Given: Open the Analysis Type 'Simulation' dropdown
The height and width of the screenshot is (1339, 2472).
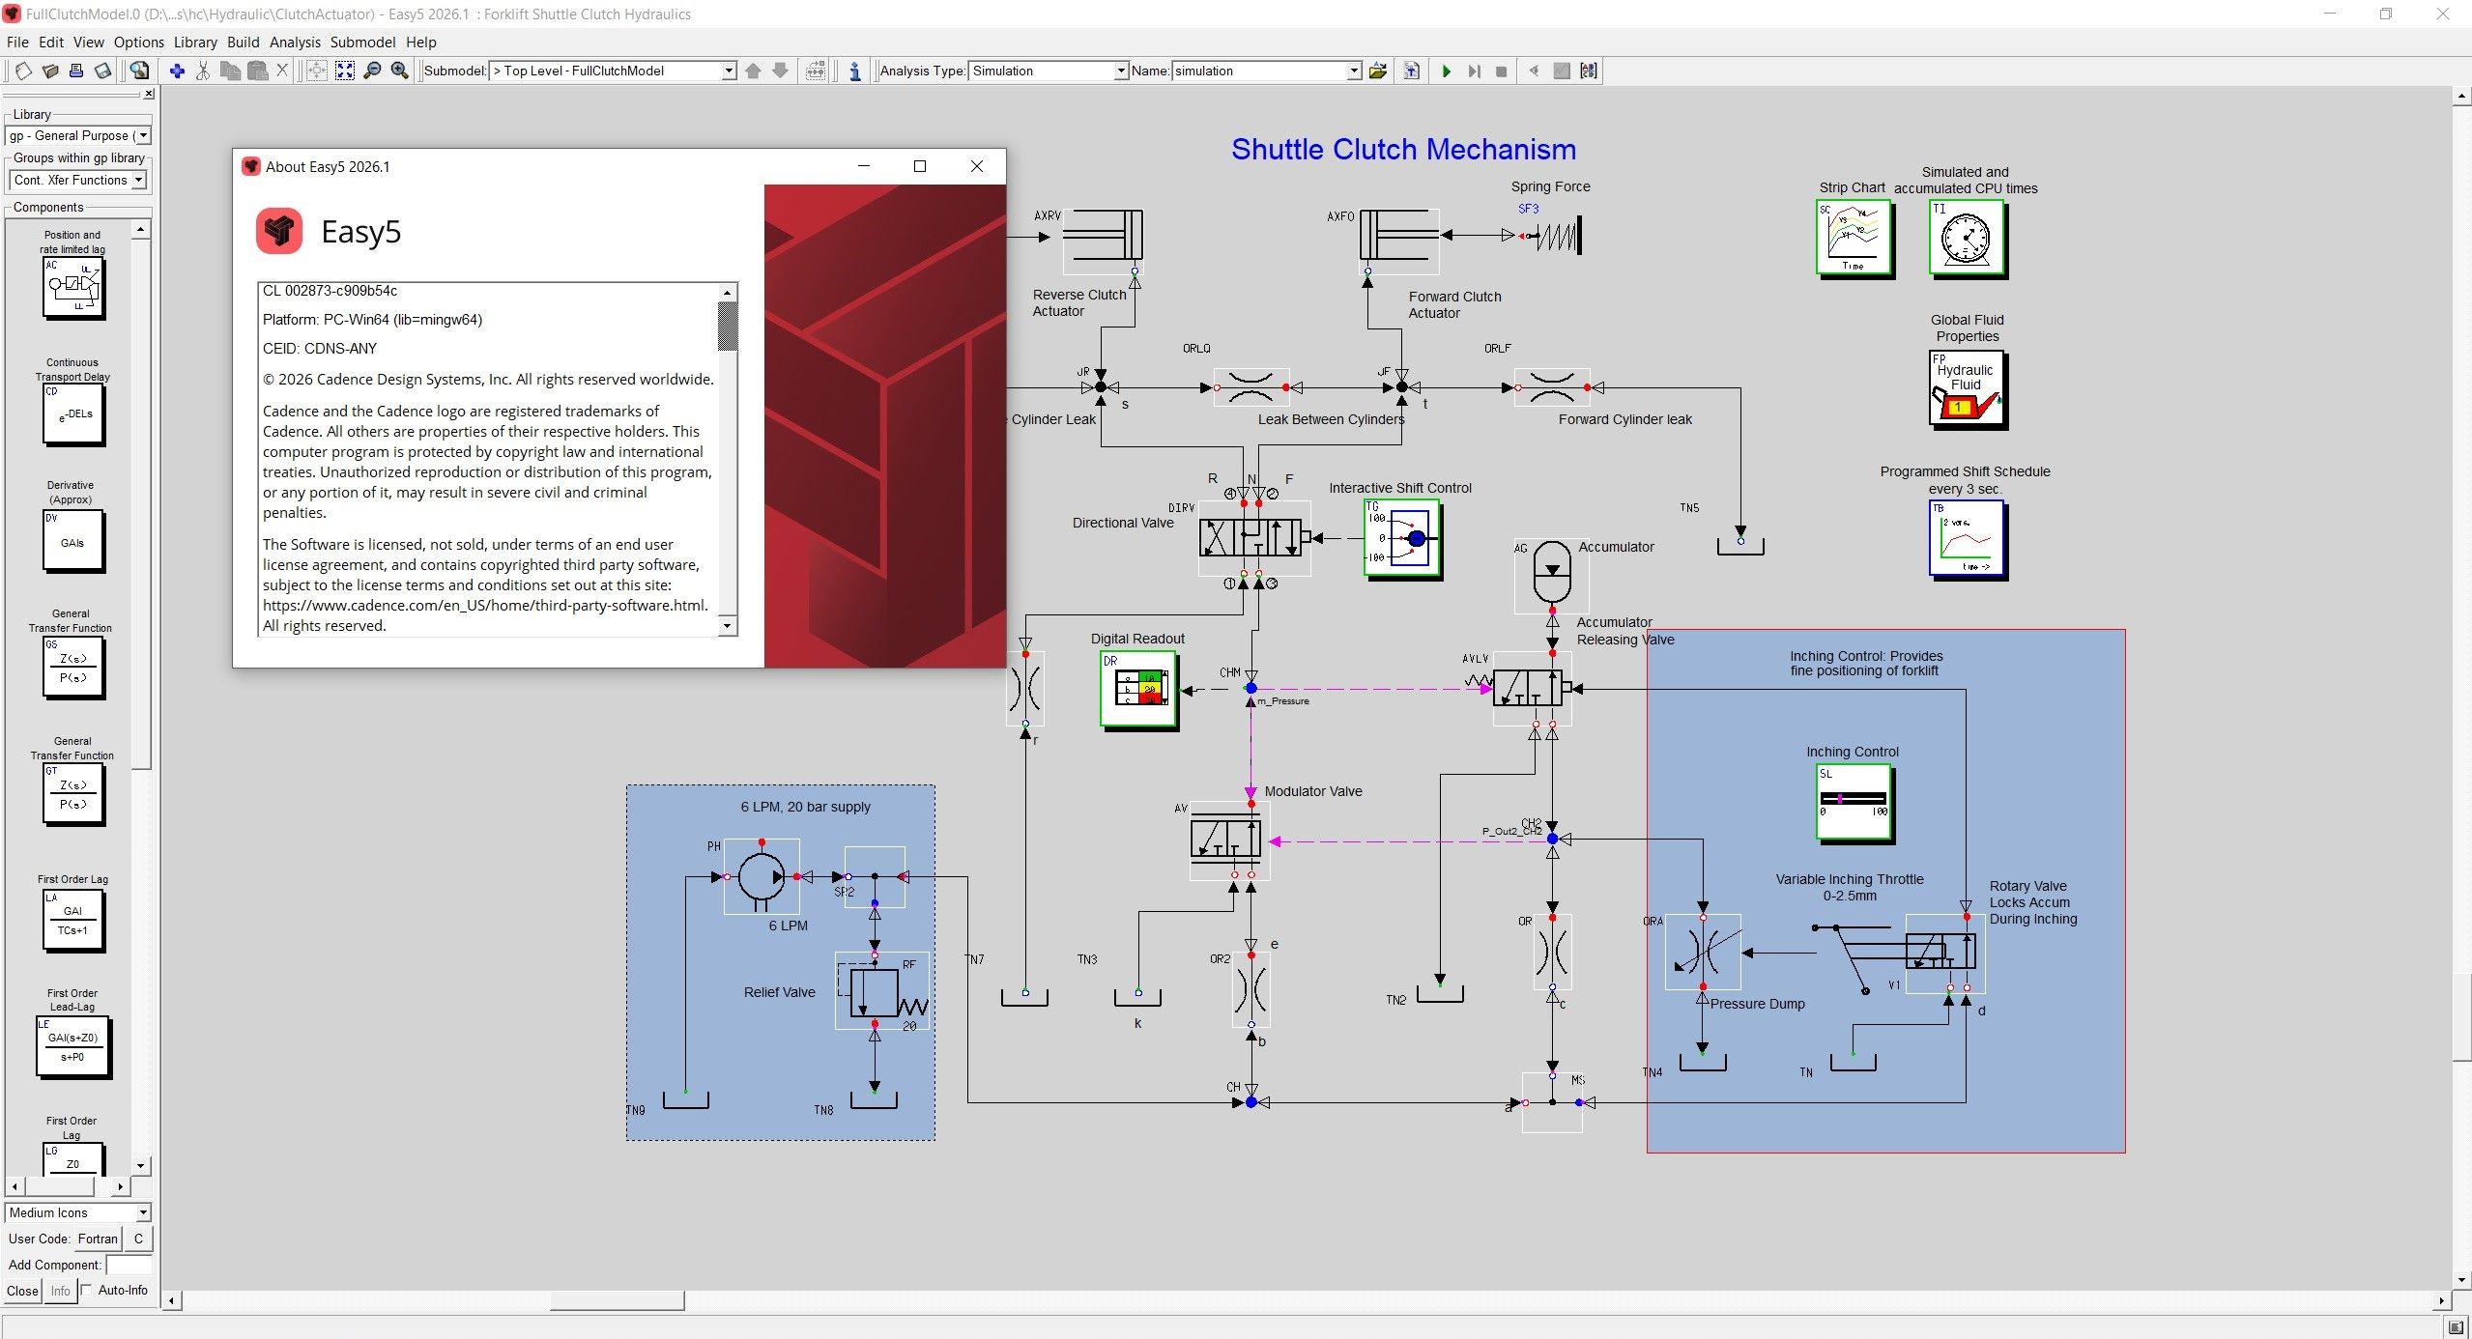Looking at the screenshot, I should [x=1049, y=71].
